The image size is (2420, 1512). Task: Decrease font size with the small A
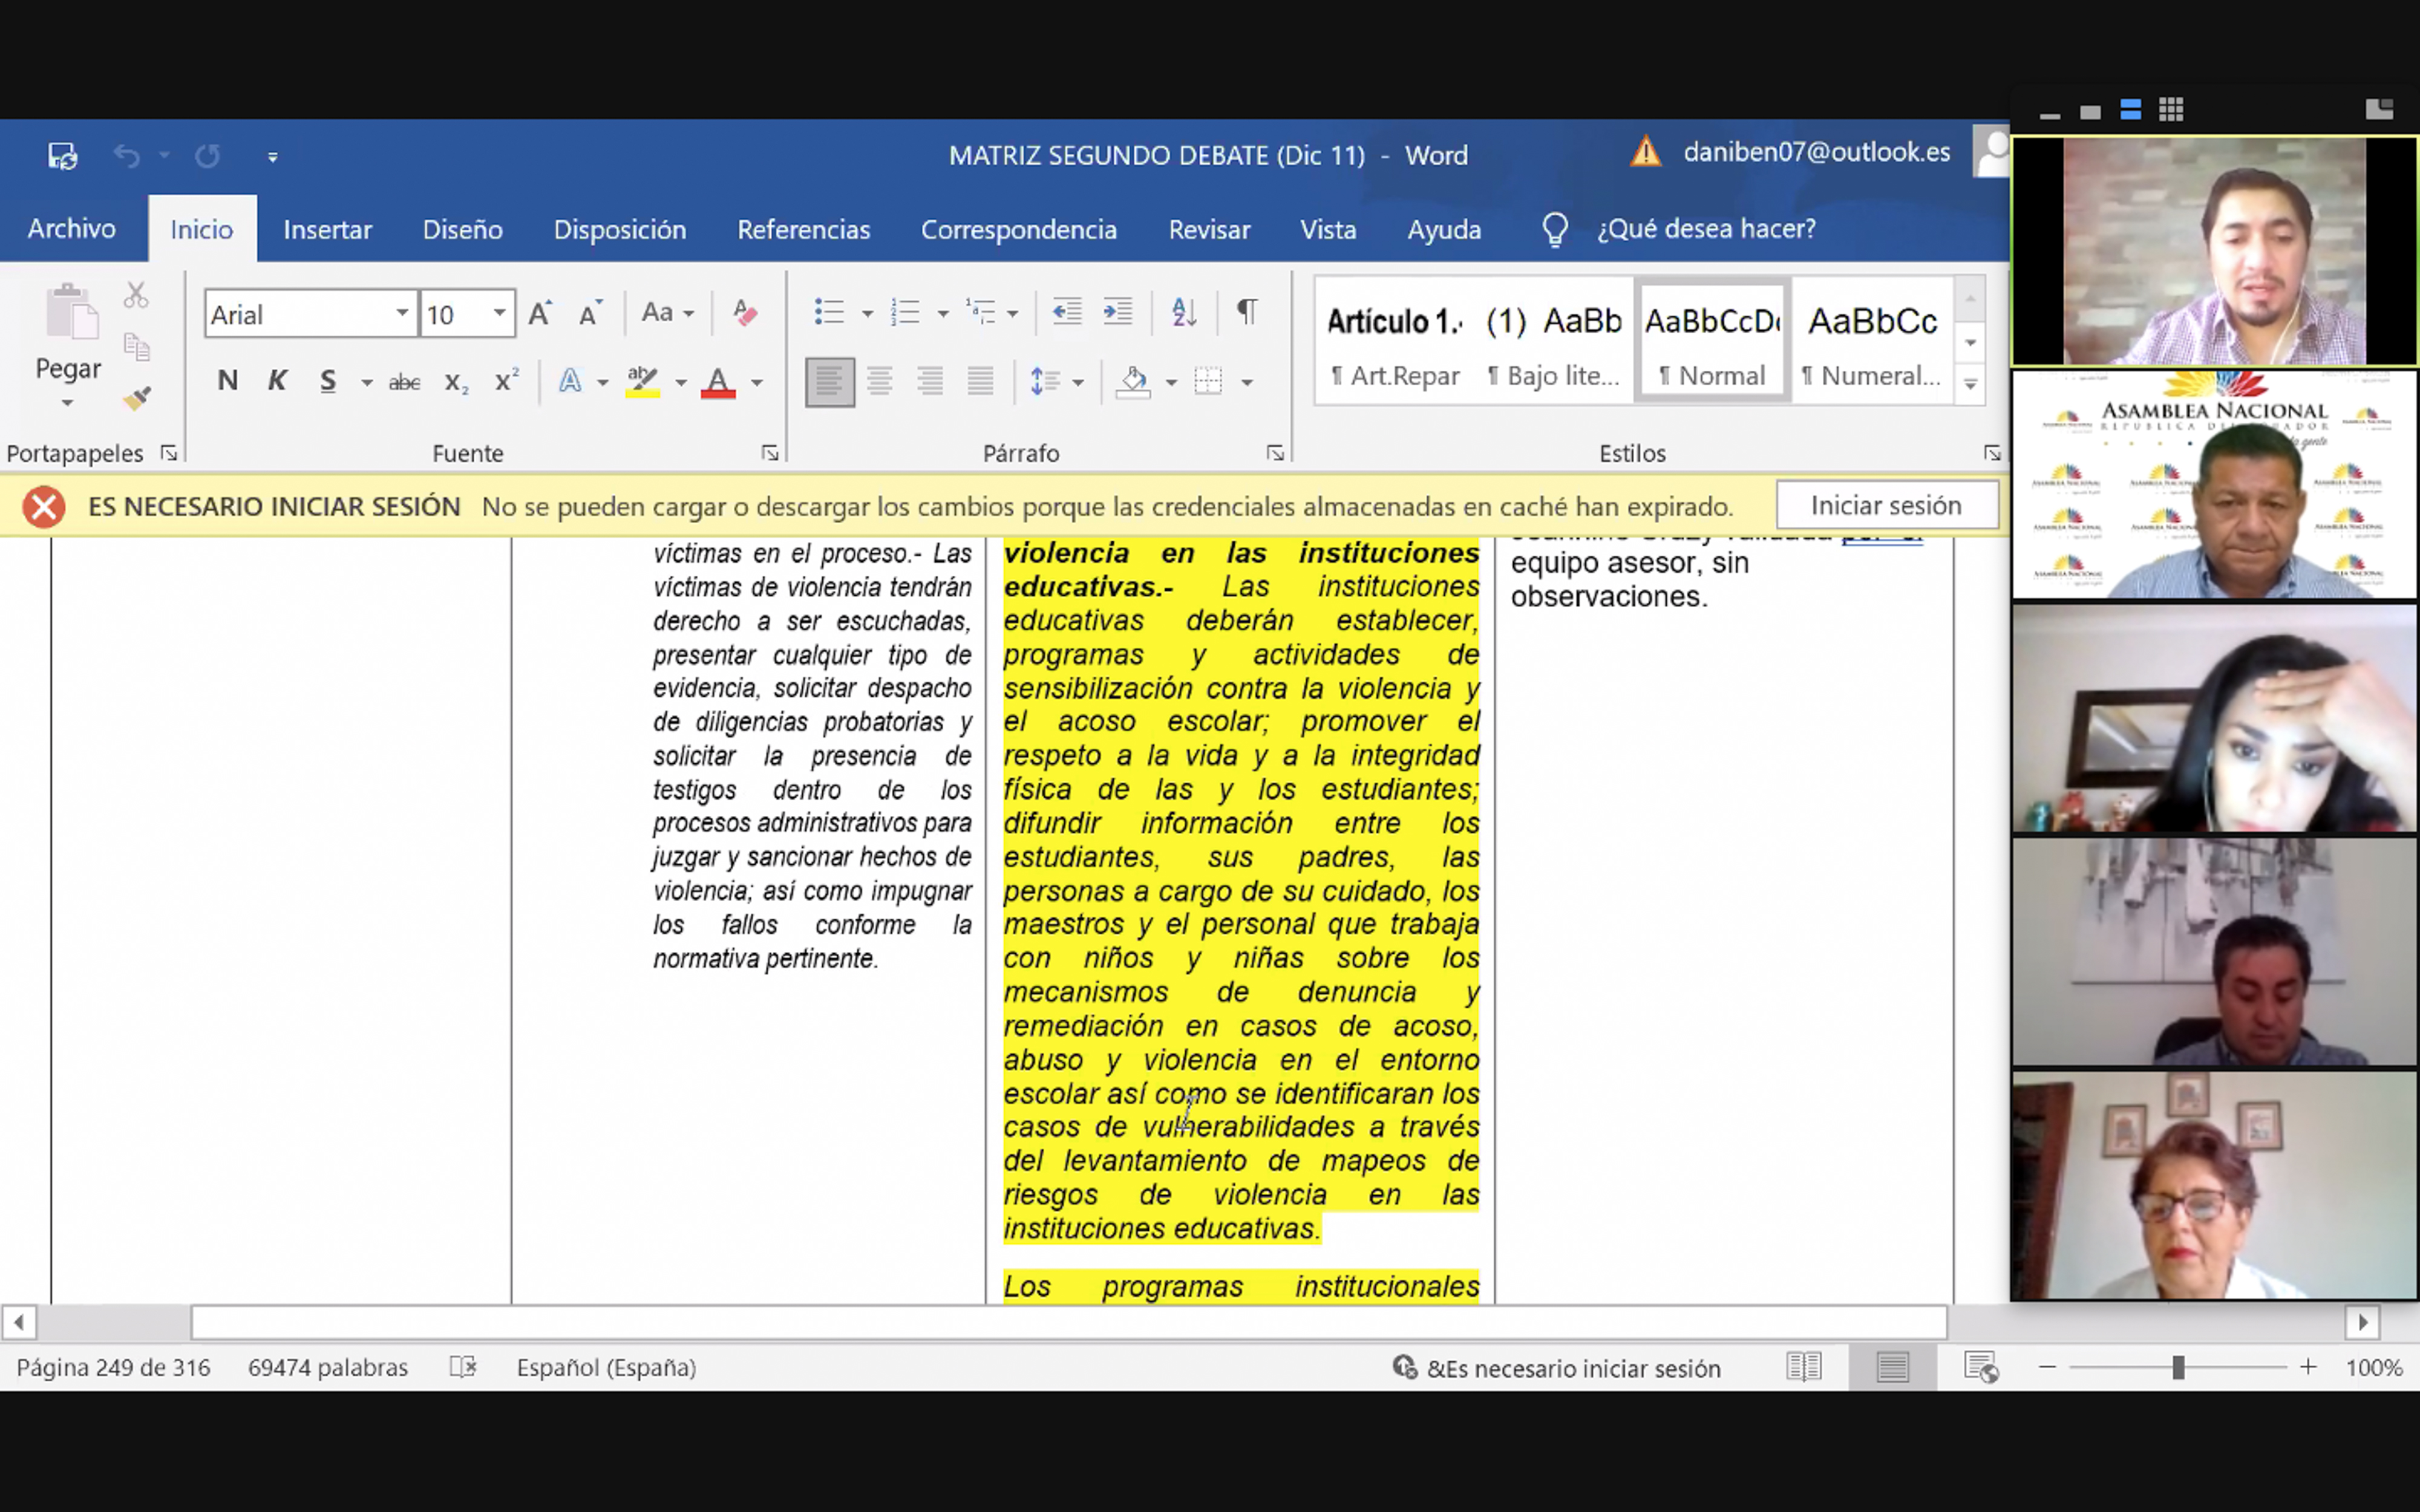point(591,313)
